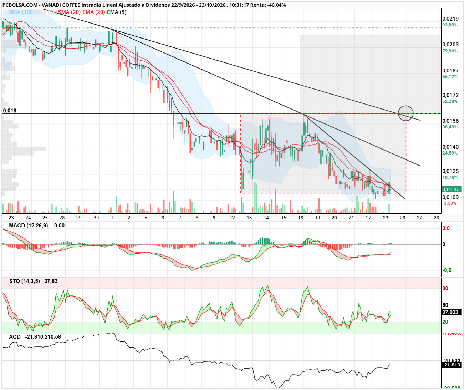Click the 0,0203 price axis label
The height and width of the screenshot is (390, 465).
tap(450, 45)
